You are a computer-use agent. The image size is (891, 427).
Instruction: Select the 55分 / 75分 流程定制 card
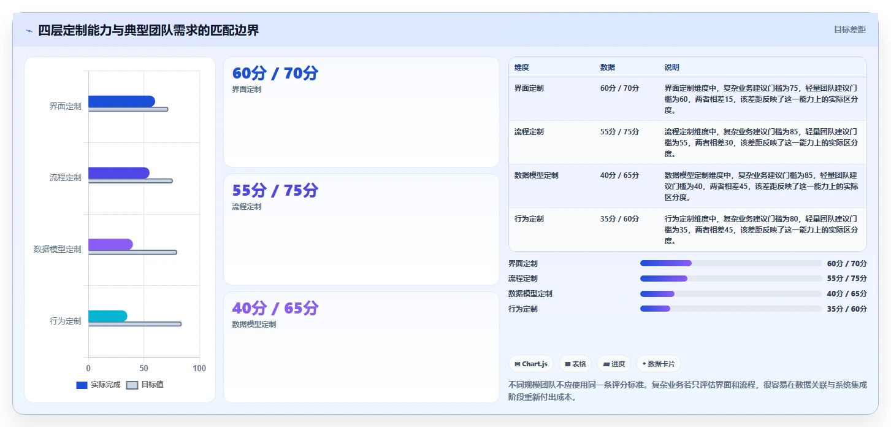pyautogui.click(x=361, y=229)
